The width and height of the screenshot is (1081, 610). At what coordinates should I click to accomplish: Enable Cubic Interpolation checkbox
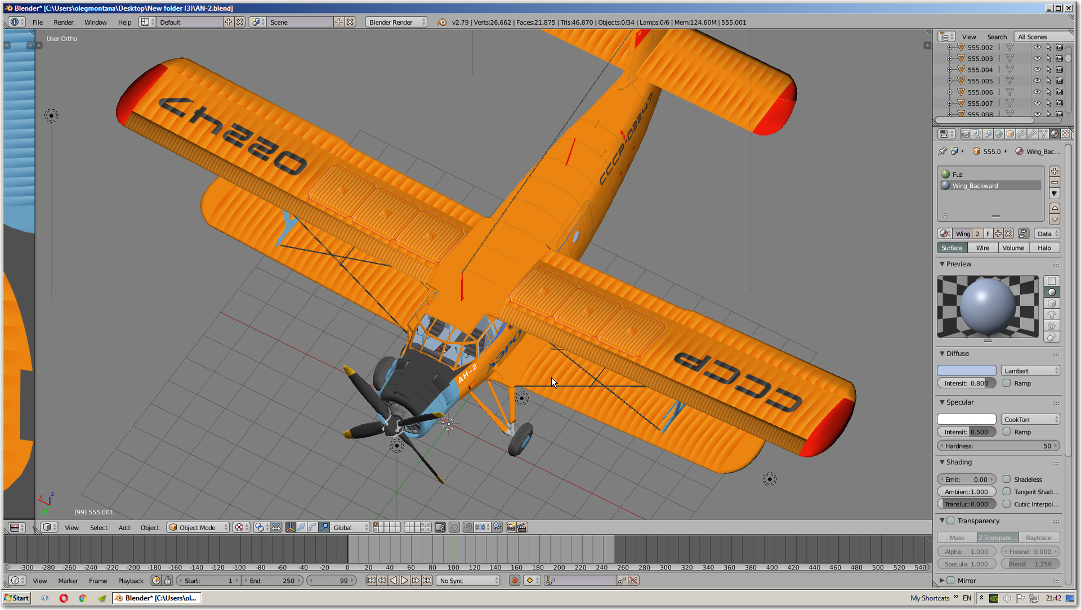(x=1007, y=504)
